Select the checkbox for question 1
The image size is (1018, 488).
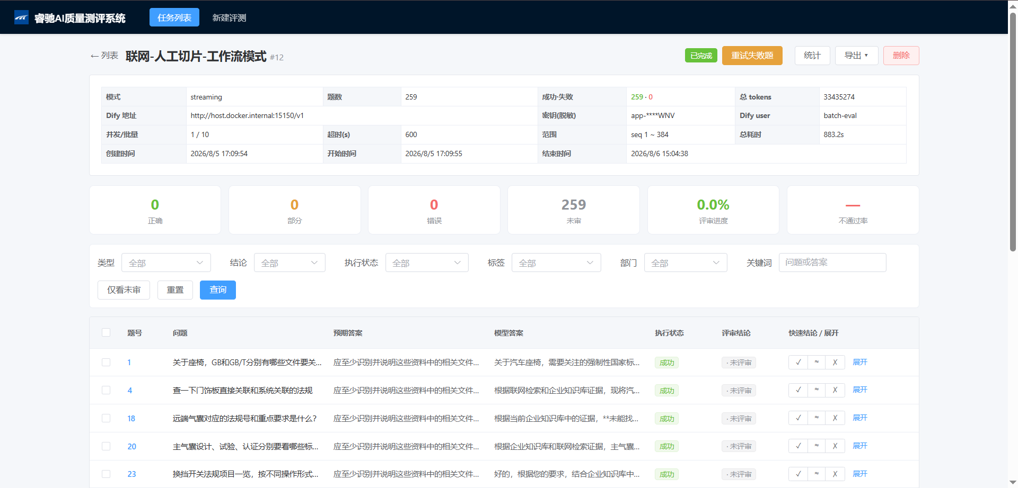click(x=106, y=363)
